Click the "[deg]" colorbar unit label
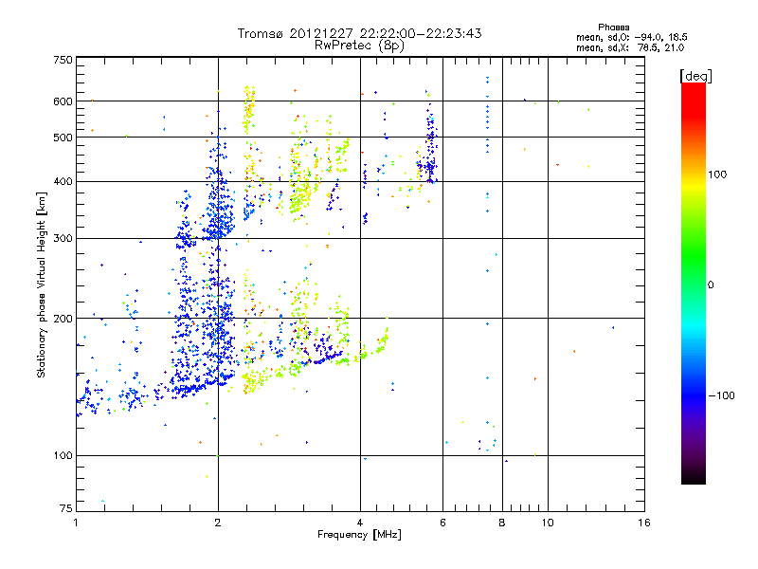The width and height of the screenshot is (758, 569). (x=695, y=76)
